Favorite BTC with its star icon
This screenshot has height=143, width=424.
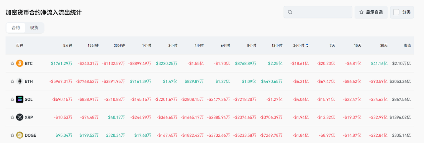point(12,63)
